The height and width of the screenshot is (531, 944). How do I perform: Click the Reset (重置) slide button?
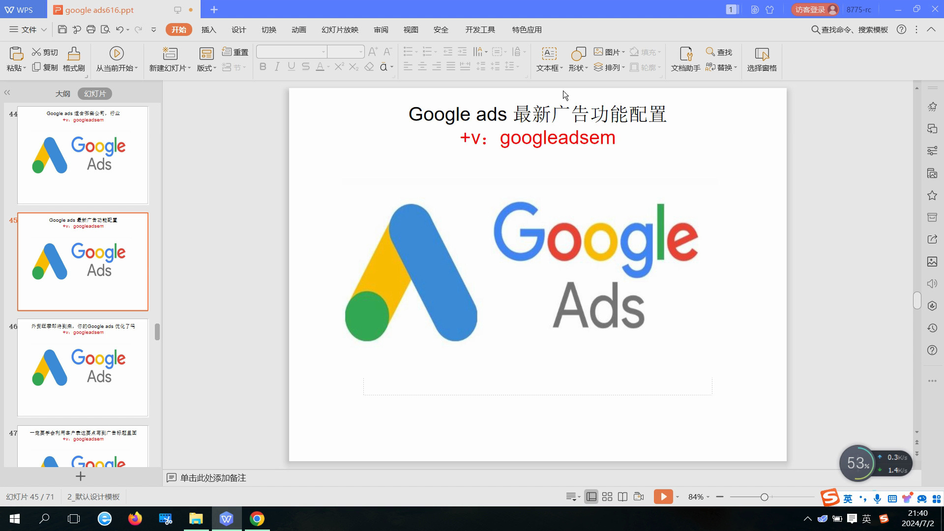pos(235,52)
